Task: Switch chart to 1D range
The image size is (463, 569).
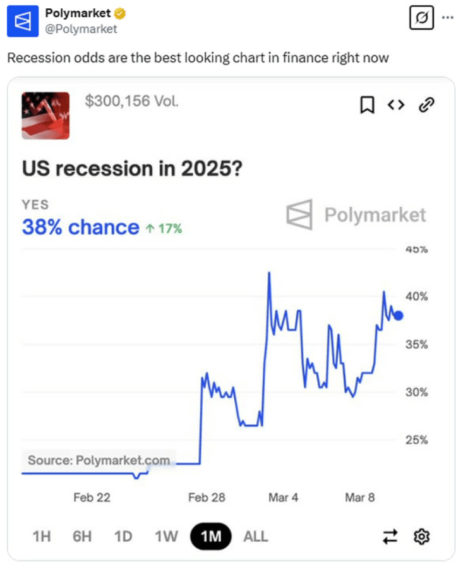Action: (x=123, y=536)
